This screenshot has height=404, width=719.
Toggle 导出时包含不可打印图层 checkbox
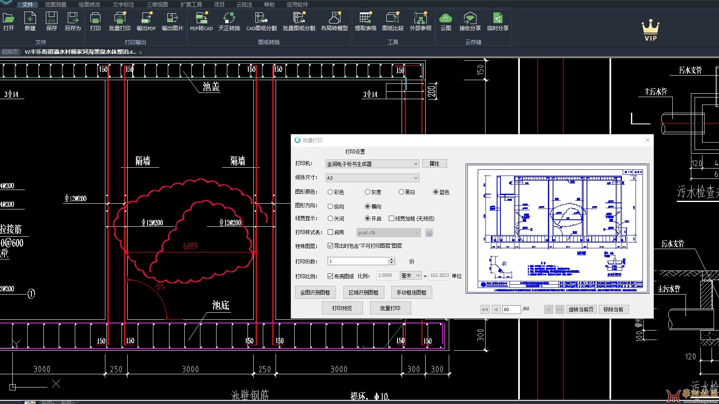[330, 245]
